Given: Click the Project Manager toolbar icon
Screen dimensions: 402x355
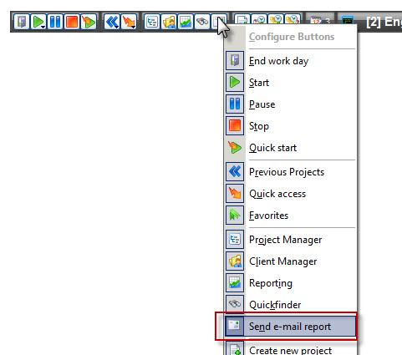Looking at the screenshot, I should [152, 22].
